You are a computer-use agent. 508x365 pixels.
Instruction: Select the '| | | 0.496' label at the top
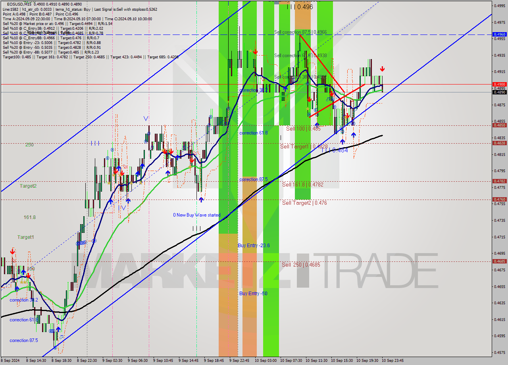coord(300,7)
